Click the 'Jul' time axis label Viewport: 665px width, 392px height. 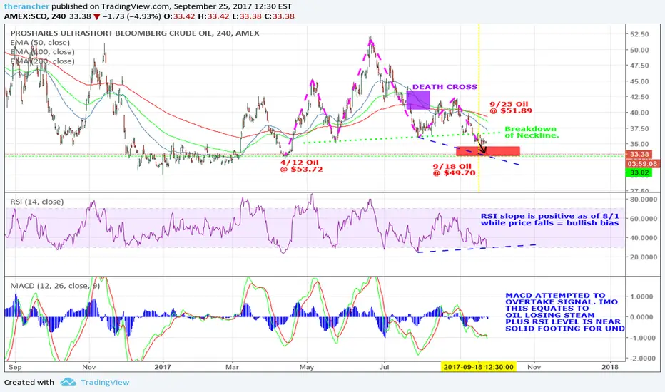coord(384,367)
